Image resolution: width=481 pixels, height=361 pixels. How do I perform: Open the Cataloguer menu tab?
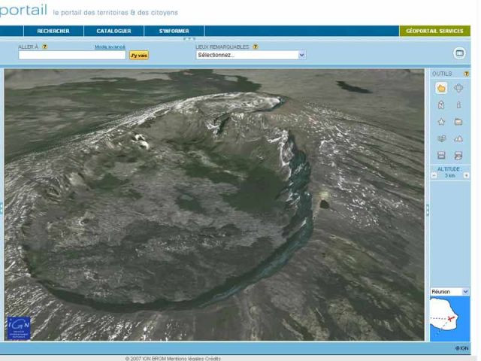[x=113, y=31]
